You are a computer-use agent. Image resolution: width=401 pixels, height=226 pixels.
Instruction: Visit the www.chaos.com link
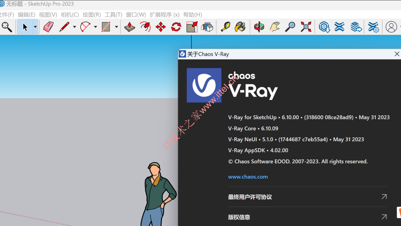(248, 177)
